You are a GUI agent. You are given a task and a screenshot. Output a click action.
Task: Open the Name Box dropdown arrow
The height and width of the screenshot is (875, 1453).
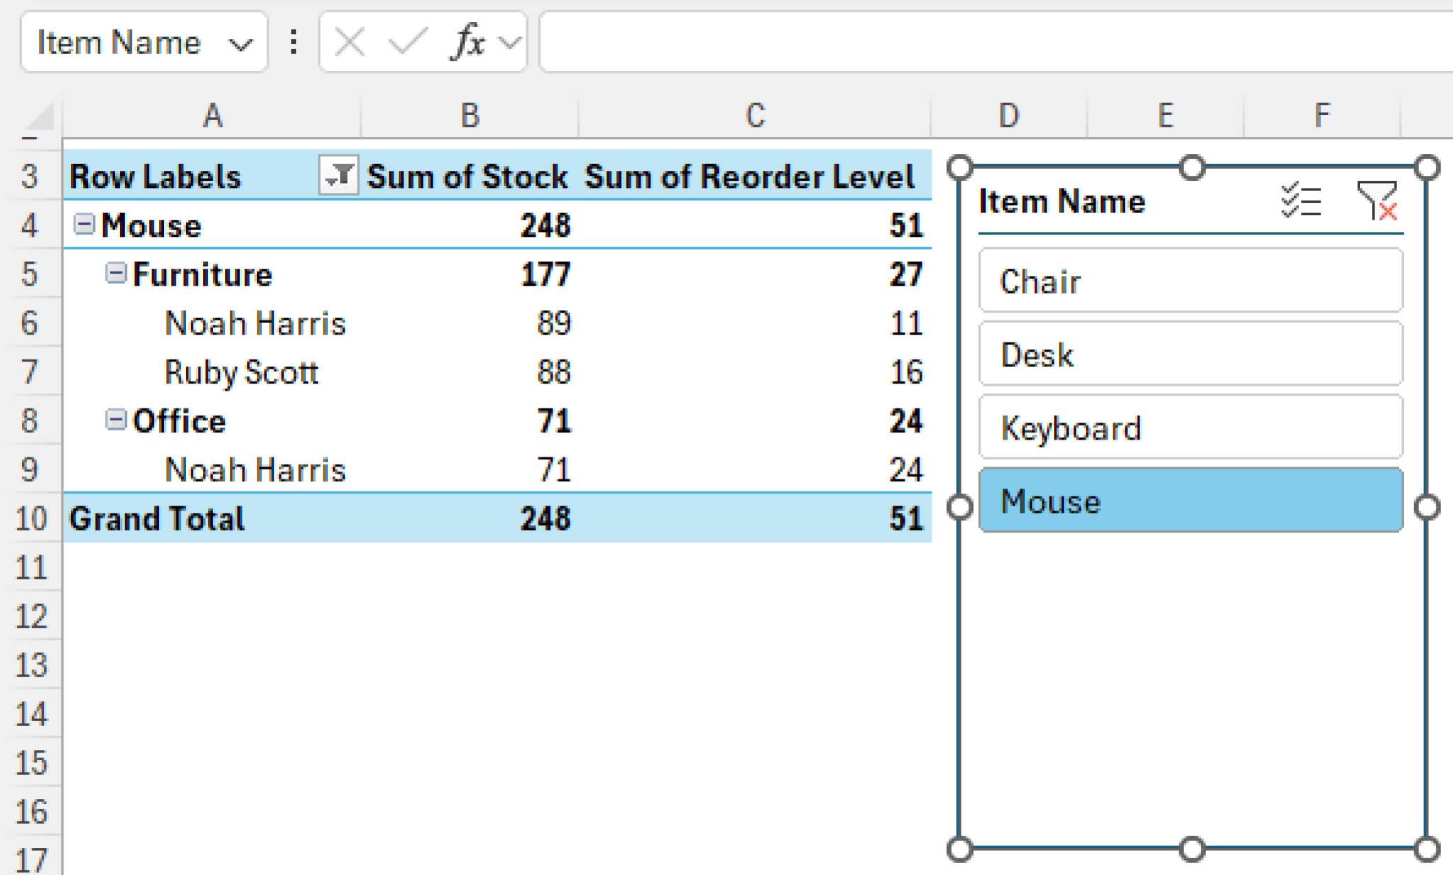coord(241,43)
